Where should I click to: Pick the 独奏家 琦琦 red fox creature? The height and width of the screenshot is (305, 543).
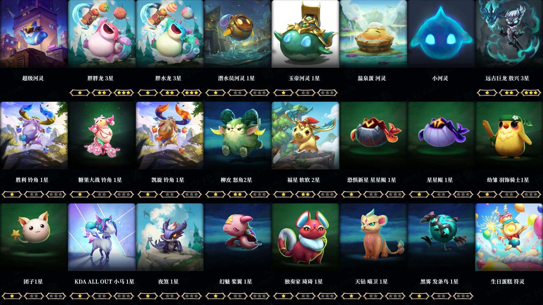coord(305,237)
